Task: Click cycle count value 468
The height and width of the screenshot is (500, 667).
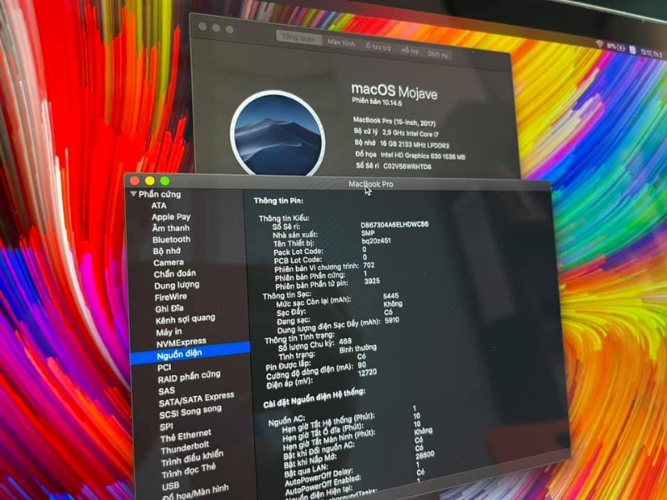Action: pos(345,341)
